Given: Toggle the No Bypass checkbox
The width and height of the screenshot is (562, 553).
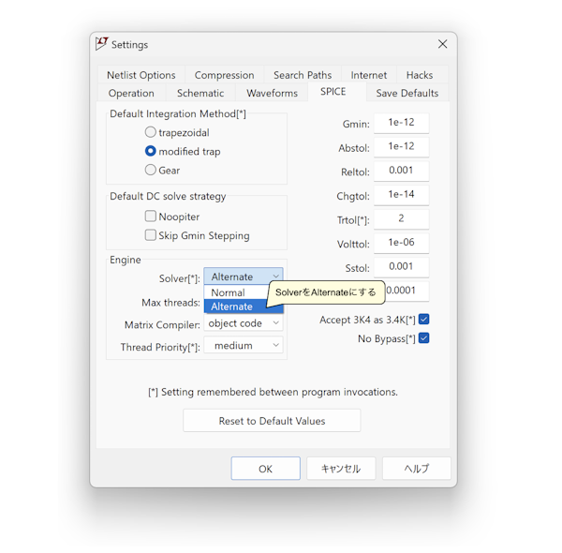Looking at the screenshot, I should (x=423, y=338).
